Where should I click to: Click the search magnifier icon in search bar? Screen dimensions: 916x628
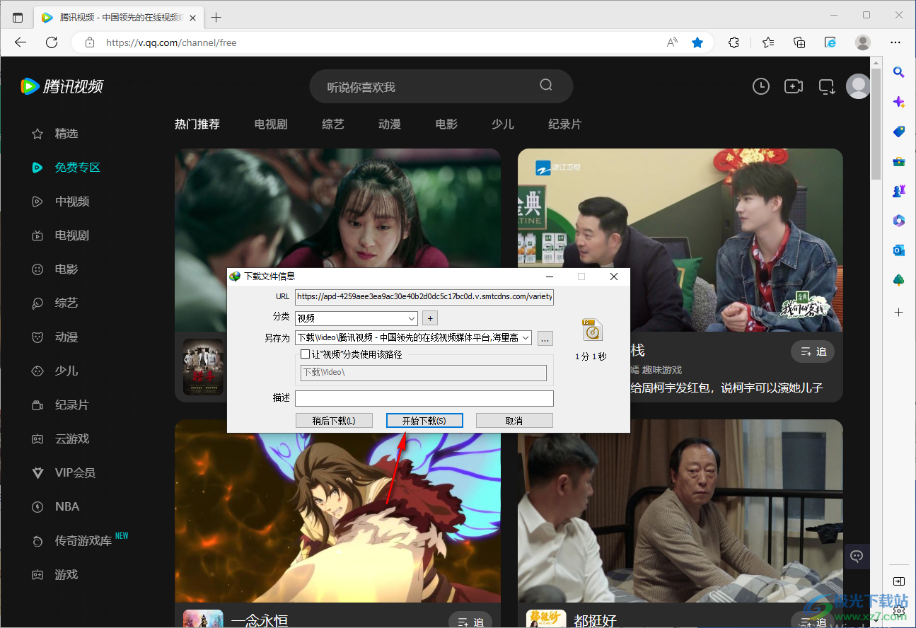click(546, 85)
